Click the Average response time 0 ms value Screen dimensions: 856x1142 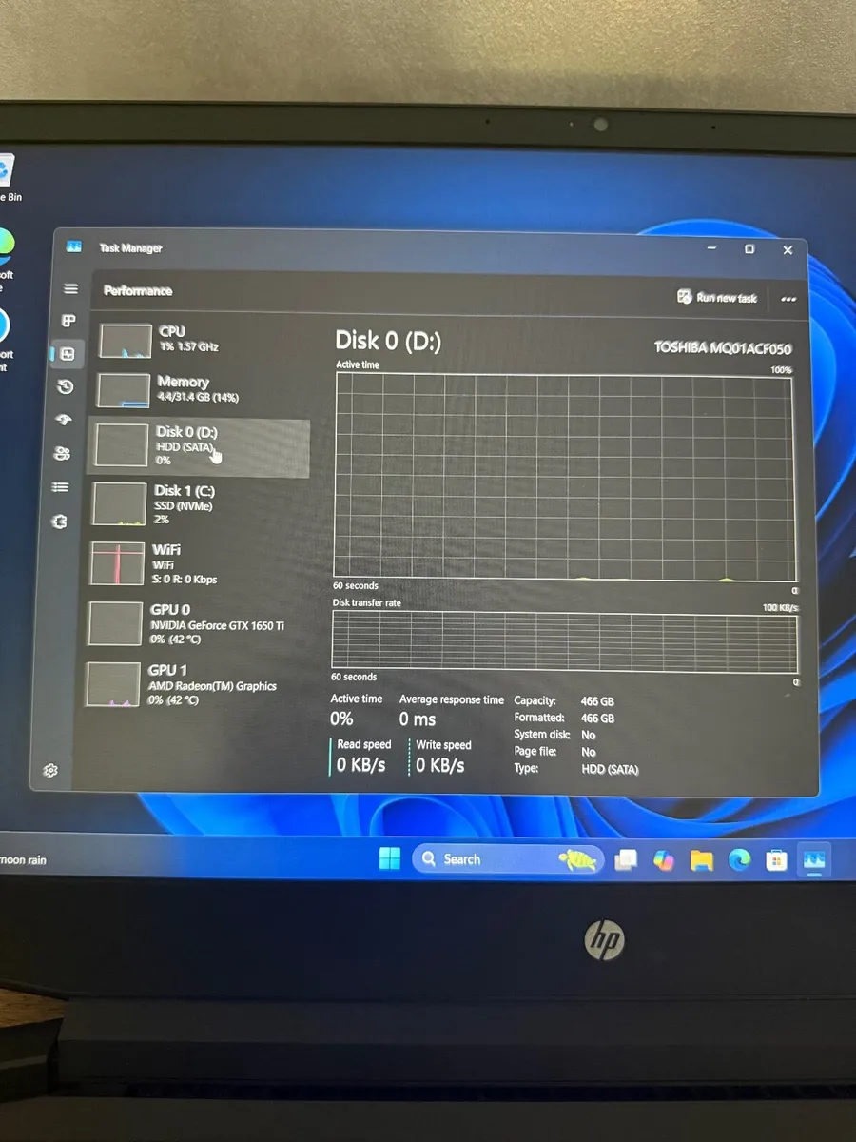pyautogui.click(x=418, y=719)
